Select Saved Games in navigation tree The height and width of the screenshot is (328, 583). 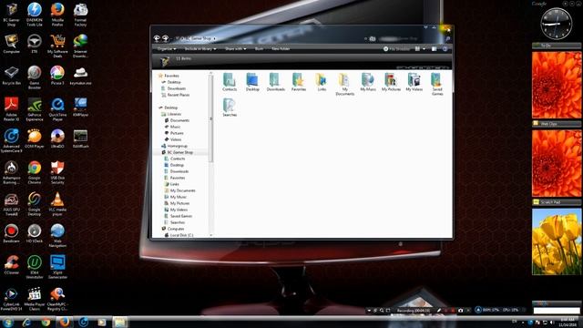181,216
